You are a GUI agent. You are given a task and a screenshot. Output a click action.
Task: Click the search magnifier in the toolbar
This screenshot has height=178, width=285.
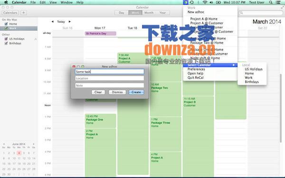coord(241,13)
